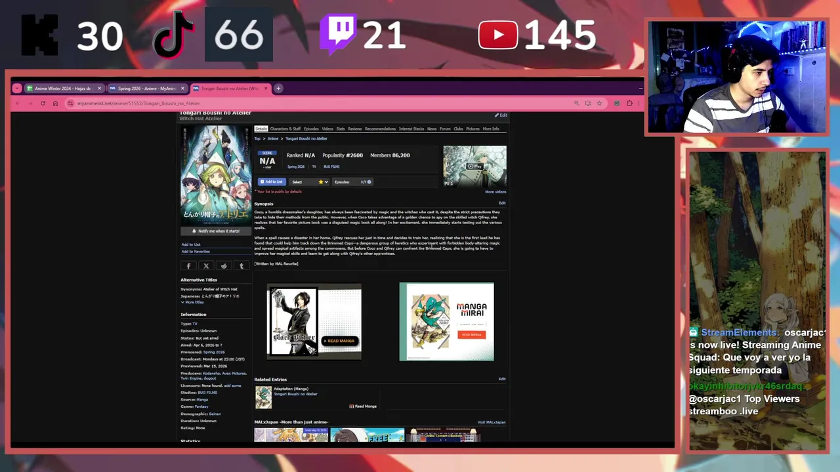Play the PV 1 trailer video
The width and height of the screenshot is (840, 472).
(x=474, y=167)
